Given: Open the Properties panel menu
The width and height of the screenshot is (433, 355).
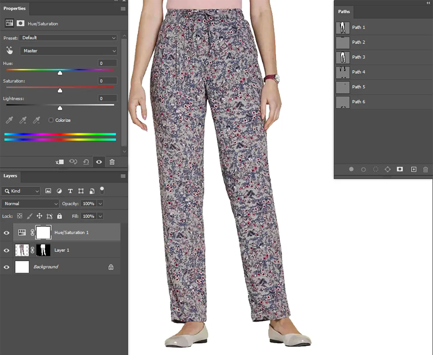Looking at the screenshot, I should click(123, 9).
